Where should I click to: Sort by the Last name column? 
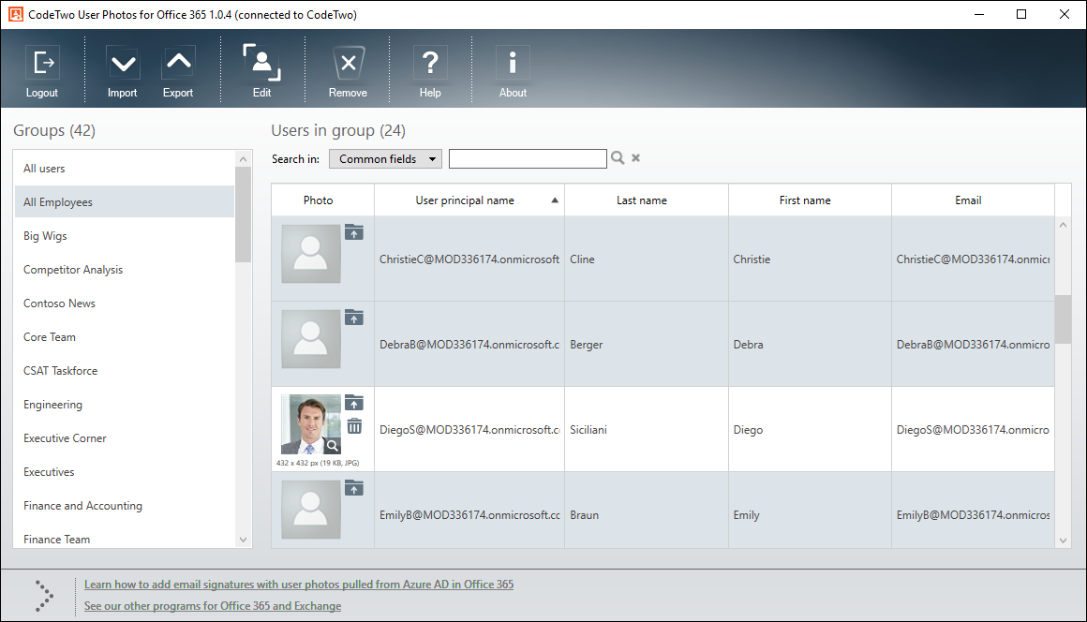(x=647, y=200)
